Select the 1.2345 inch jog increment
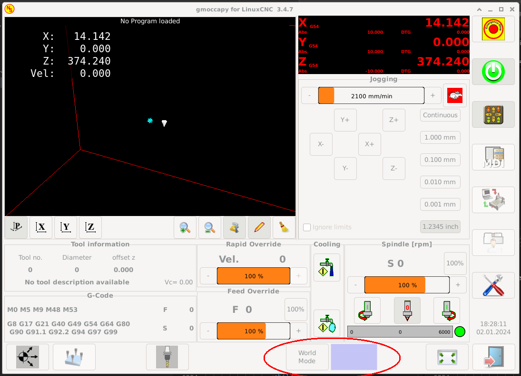The height and width of the screenshot is (376, 521). point(440,226)
